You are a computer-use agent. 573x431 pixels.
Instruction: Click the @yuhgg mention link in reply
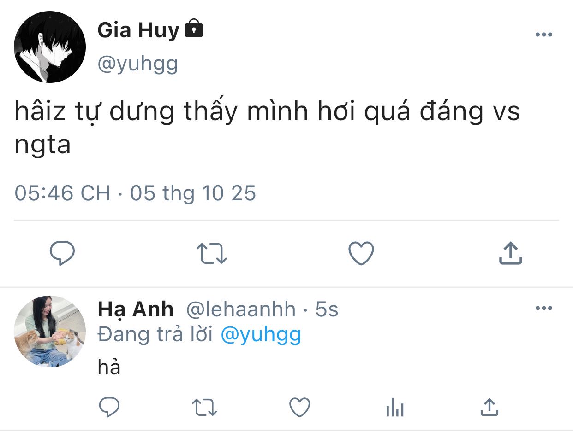click(261, 335)
